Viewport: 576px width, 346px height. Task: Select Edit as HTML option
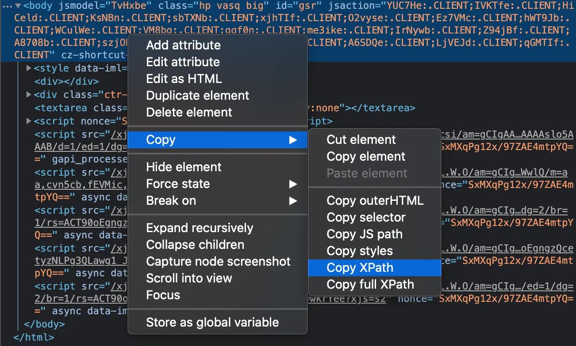coord(184,79)
